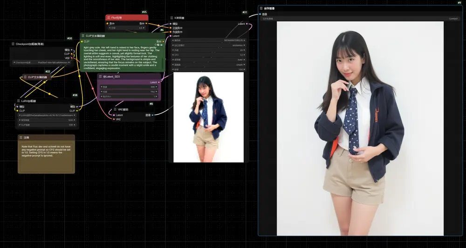Click the circle icon in the green prompt node
Screen dimensions: 466x248
(x=156, y=45)
